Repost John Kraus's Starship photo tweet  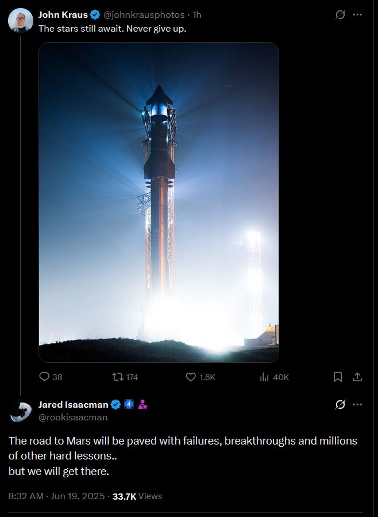pyautogui.click(x=125, y=377)
